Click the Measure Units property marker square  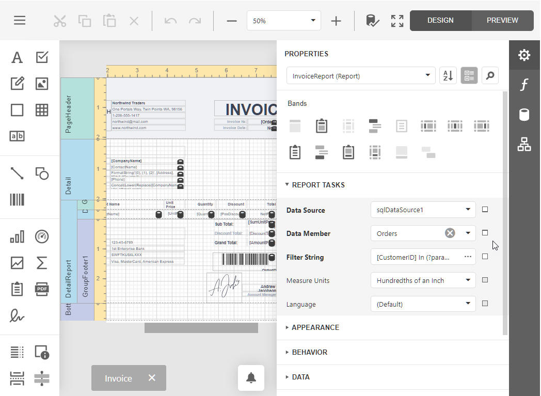[485, 280]
